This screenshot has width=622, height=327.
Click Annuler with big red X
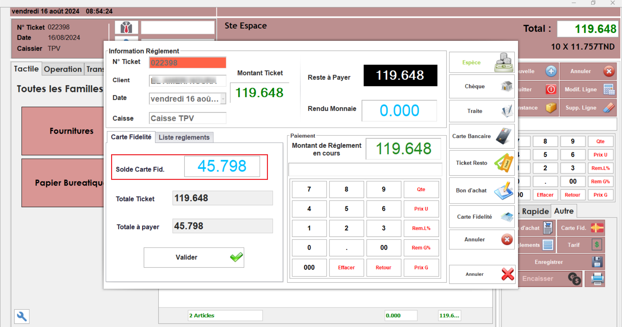click(482, 274)
